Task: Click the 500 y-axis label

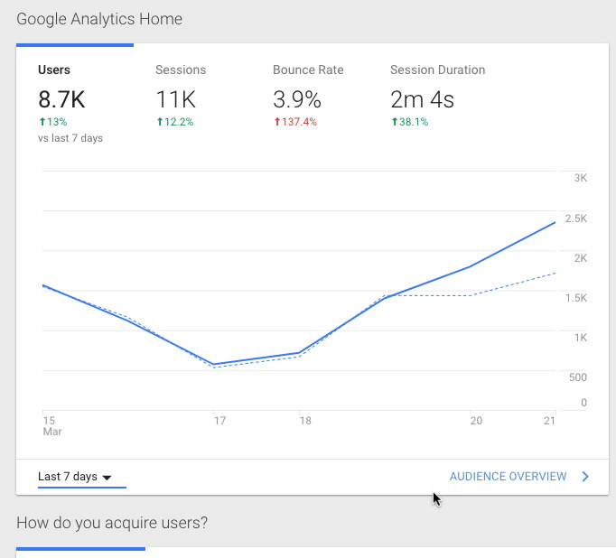Action: (578, 377)
